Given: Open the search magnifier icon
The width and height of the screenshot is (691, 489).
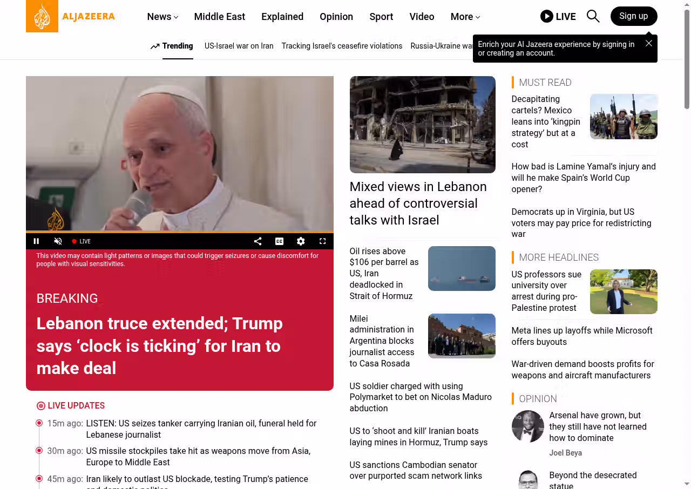Looking at the screenshot, I should point(593,16).
